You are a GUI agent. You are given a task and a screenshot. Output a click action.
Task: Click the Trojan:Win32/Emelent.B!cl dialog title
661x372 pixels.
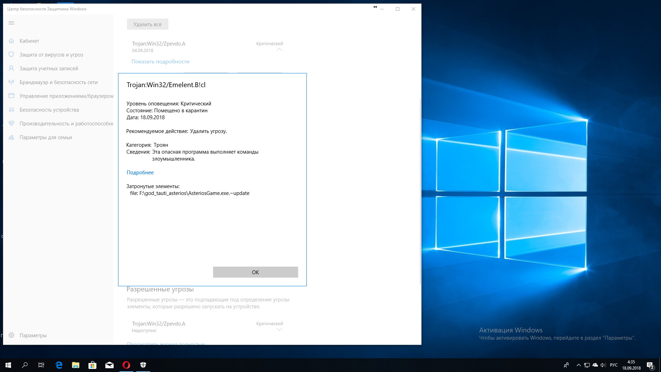166,85
